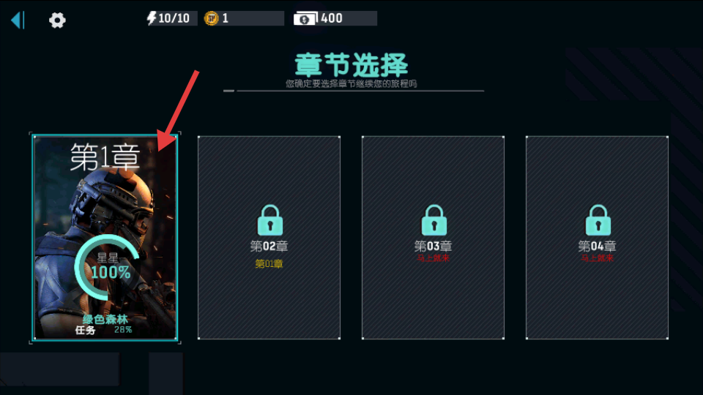Tap the lock icon on 第03章
The height and width of the screenshot is (395, 703).
tap(434, 220)
